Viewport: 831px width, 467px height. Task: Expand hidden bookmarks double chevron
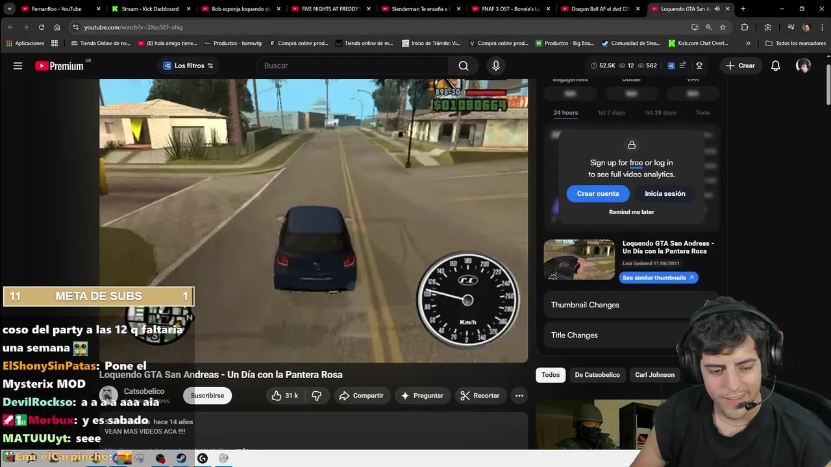748,43
